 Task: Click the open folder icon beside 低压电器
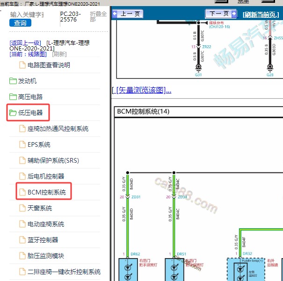[x=13, y=113]
